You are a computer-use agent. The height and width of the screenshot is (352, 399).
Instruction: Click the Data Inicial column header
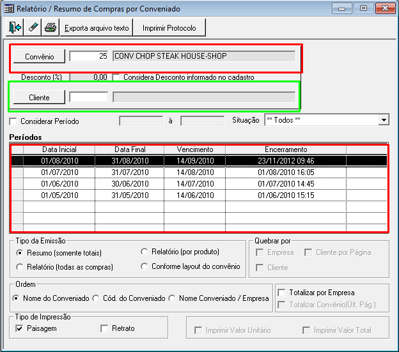(59, 149)
